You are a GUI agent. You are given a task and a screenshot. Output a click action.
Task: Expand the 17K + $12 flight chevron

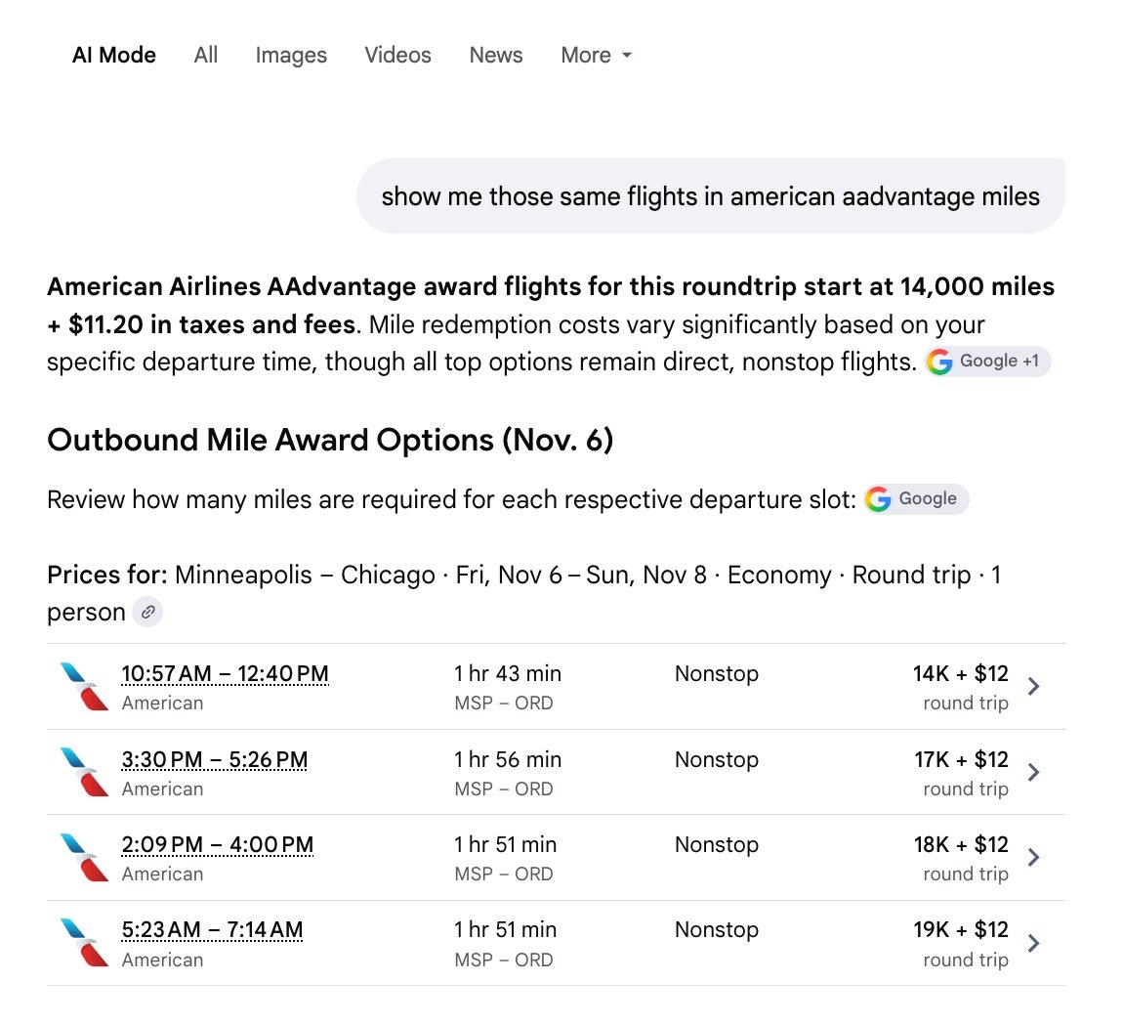coord(1033,772)
